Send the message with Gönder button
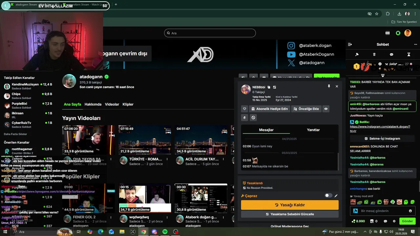This screenshot has width=420, height=236. [x=407, y=221]
